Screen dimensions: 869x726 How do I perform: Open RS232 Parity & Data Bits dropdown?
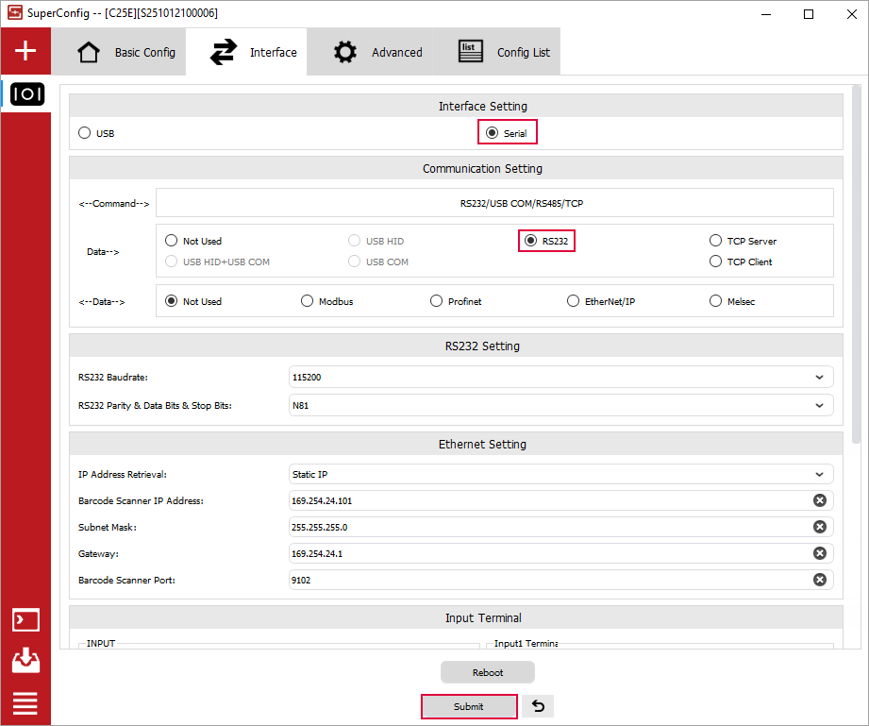click(x=560, y=405)
